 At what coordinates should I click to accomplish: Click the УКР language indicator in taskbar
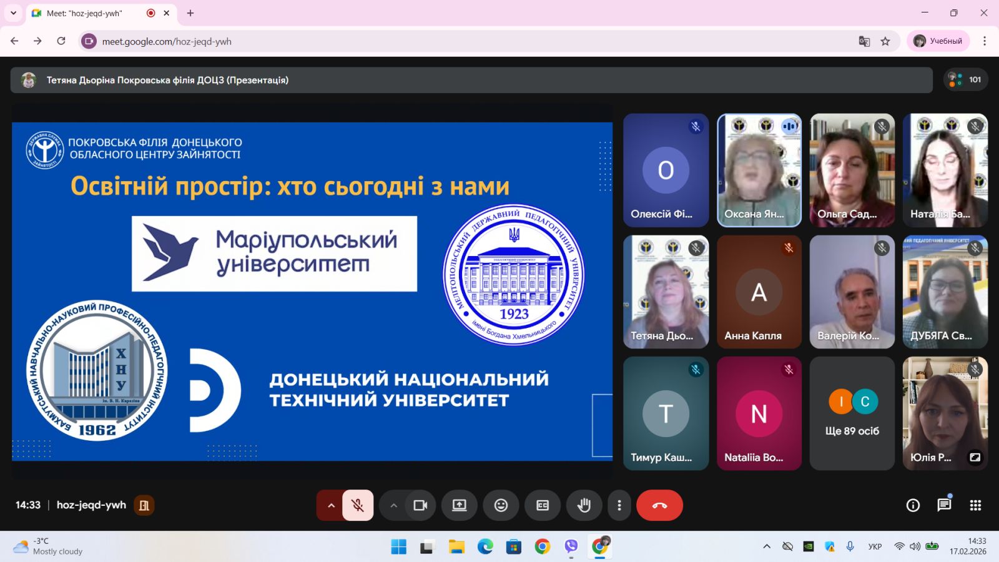point(875,546)
